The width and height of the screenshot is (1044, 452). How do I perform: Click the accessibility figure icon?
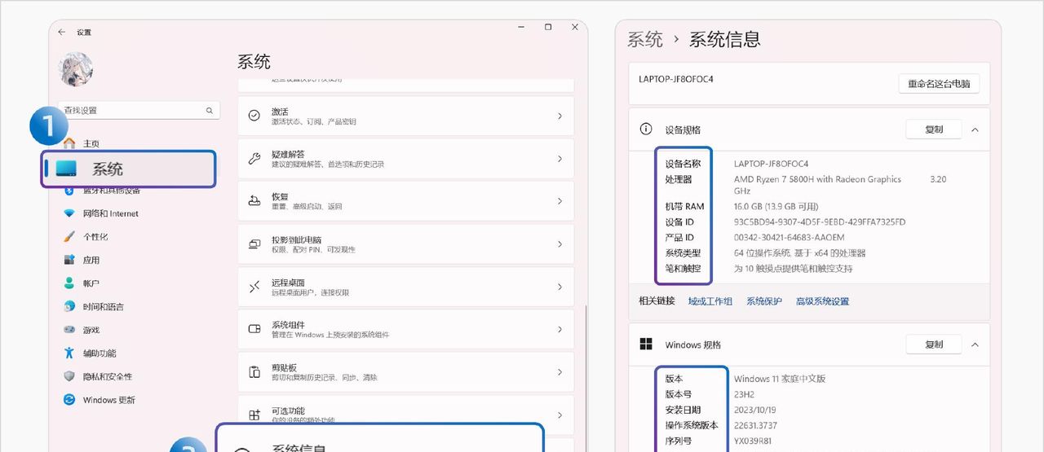(69, 353)
